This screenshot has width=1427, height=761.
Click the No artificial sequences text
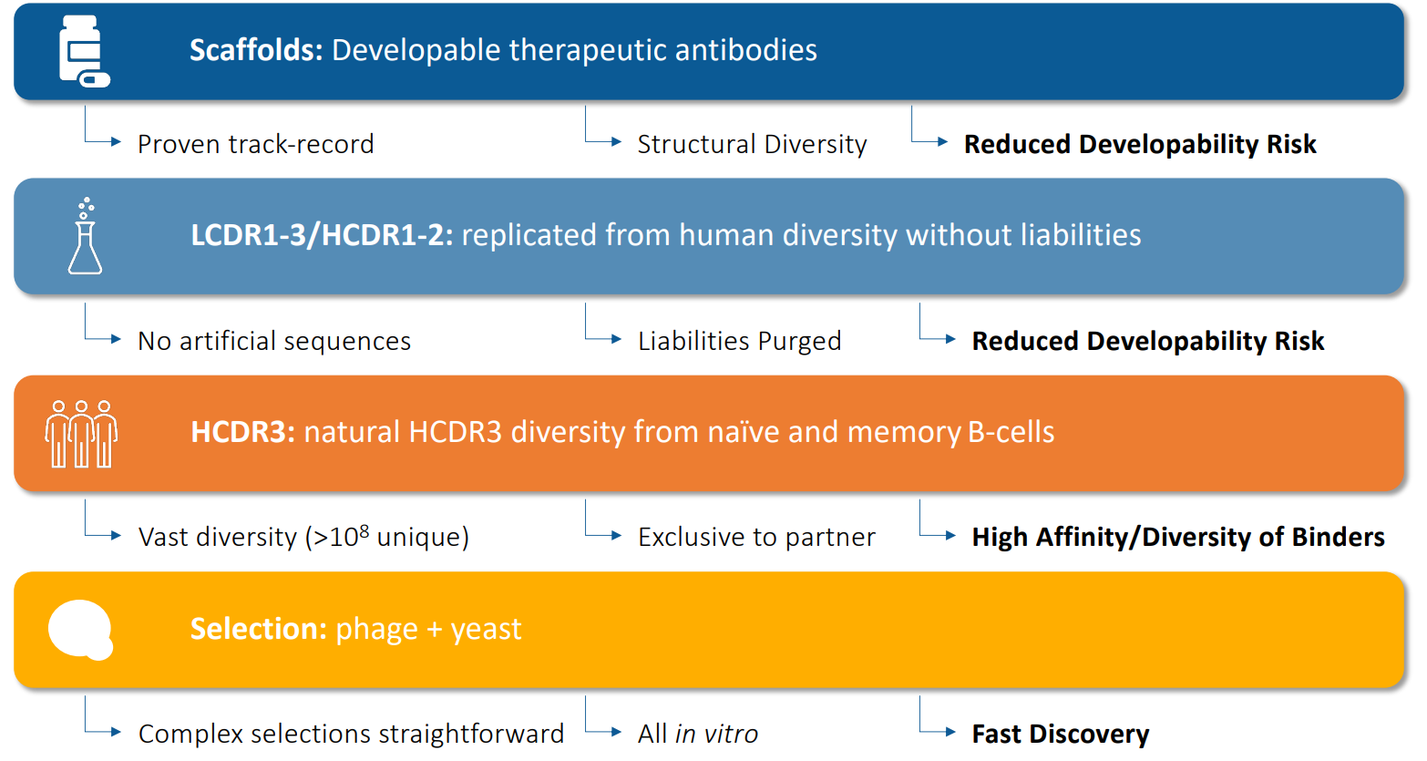click(x=274, y=341)
